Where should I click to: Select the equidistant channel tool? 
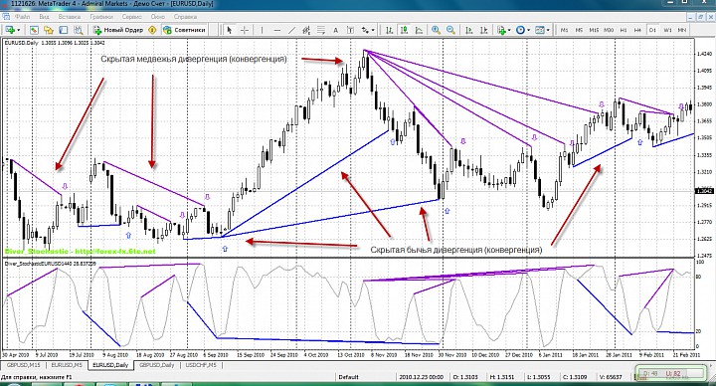(x=306, y=30)
